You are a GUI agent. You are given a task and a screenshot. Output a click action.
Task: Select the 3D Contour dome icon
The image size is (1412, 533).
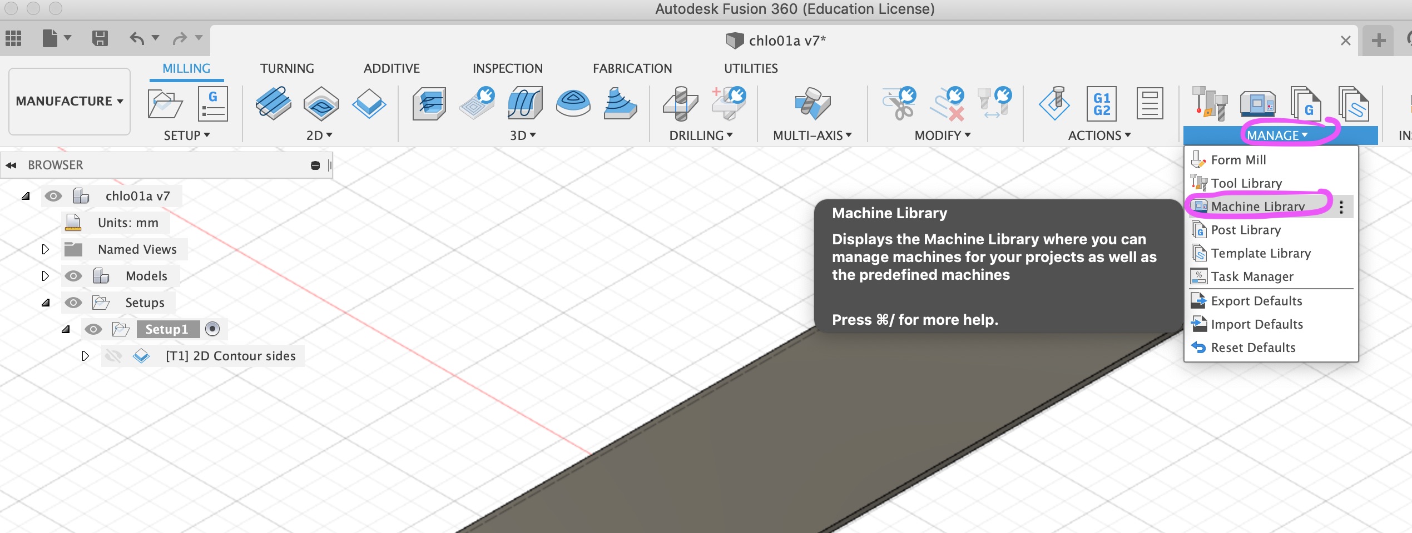[x=573, y=103]
